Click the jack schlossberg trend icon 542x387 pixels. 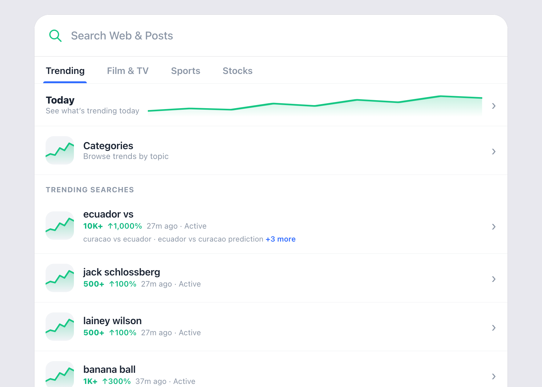click(x=60, y=278)
